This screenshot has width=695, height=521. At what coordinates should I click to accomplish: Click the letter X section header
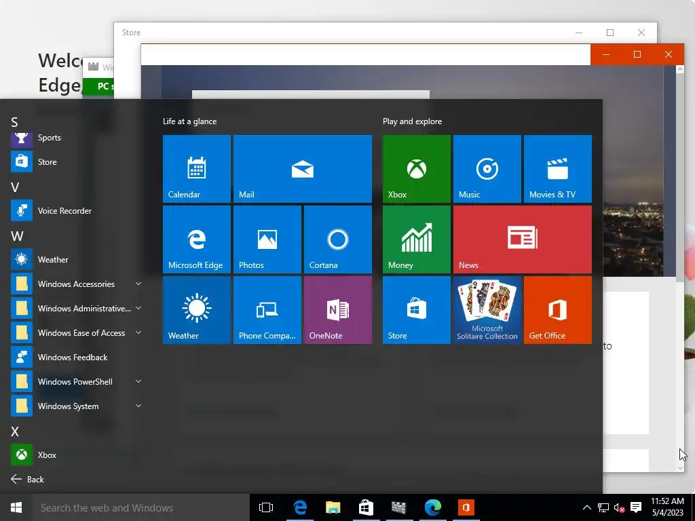(15, 431)
